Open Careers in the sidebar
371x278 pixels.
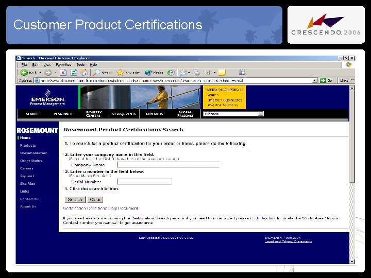point(26,168)
